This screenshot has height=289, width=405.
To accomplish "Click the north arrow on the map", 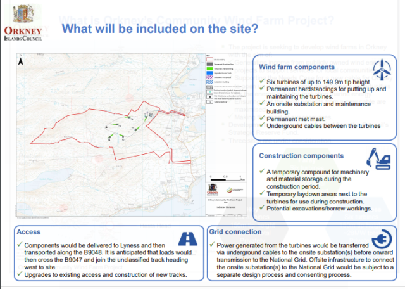I will [21, 62].
